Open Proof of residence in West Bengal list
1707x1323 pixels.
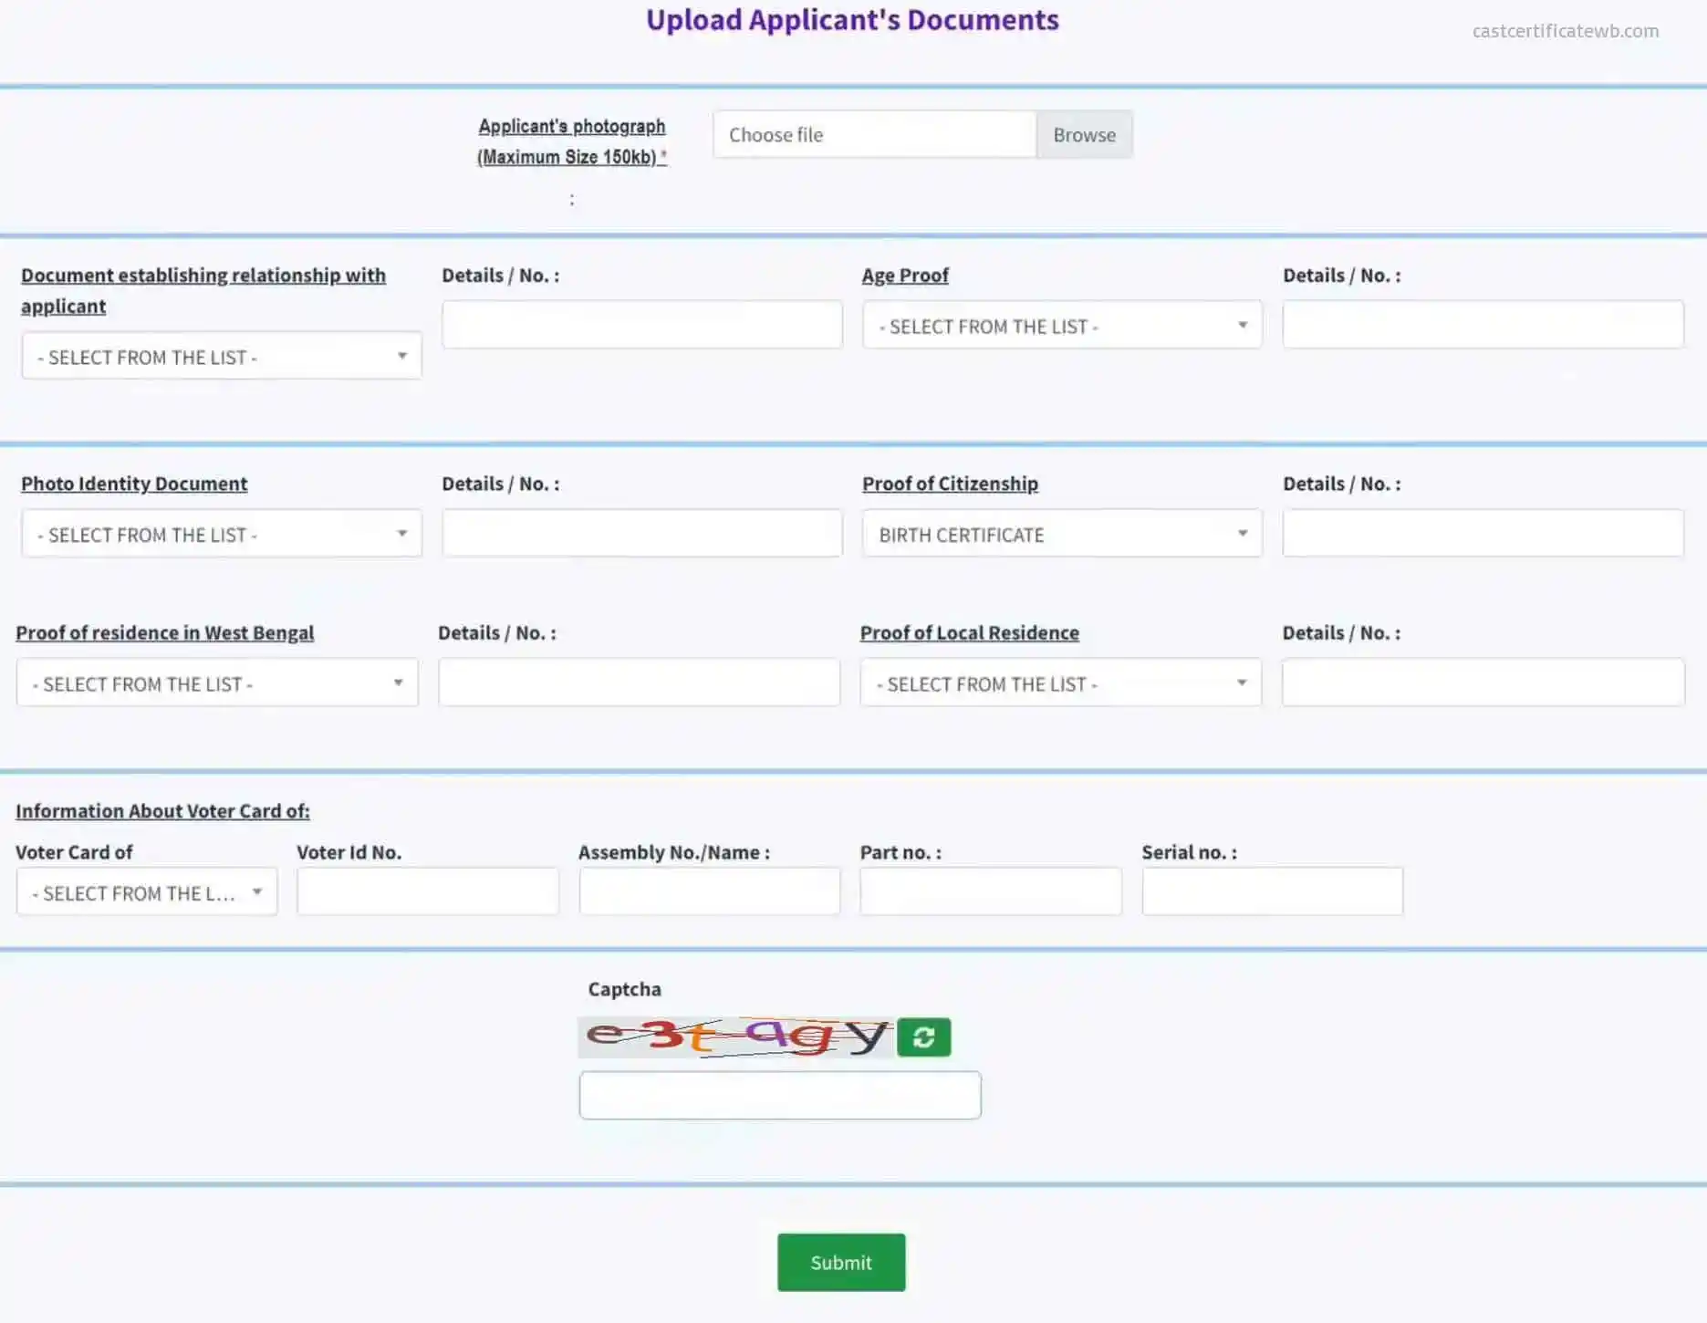pos(216,682)
